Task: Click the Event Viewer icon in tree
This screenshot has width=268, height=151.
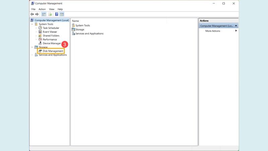Action: 40,32
